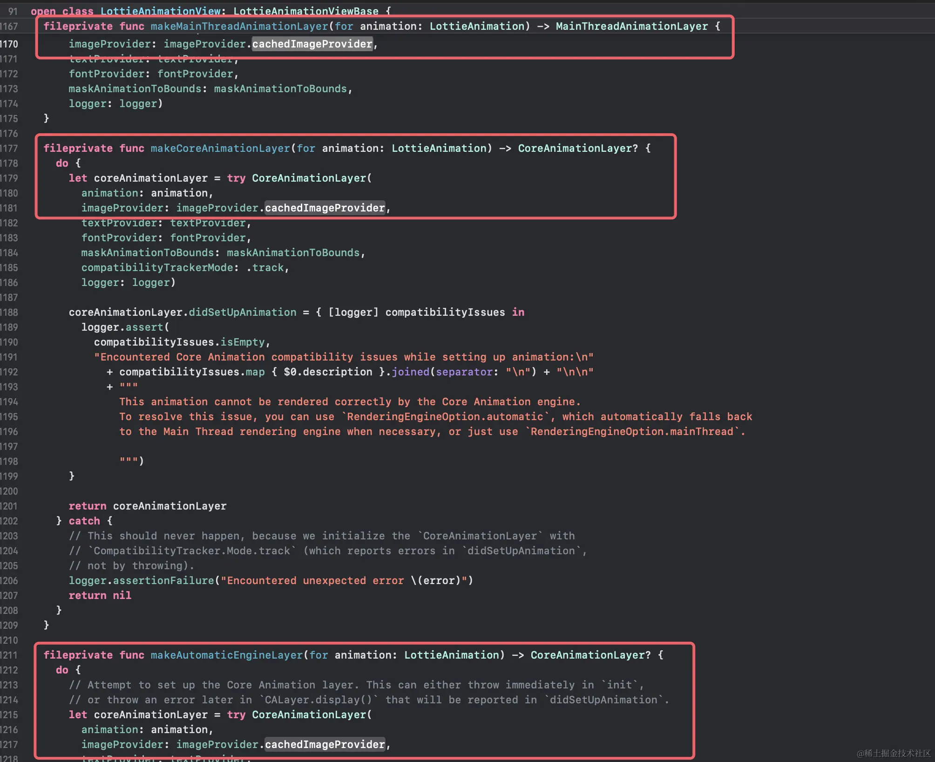935x762 pixels.
Task: Click 'return coreAnimationLayer' on line 1201
Action: 148,506
